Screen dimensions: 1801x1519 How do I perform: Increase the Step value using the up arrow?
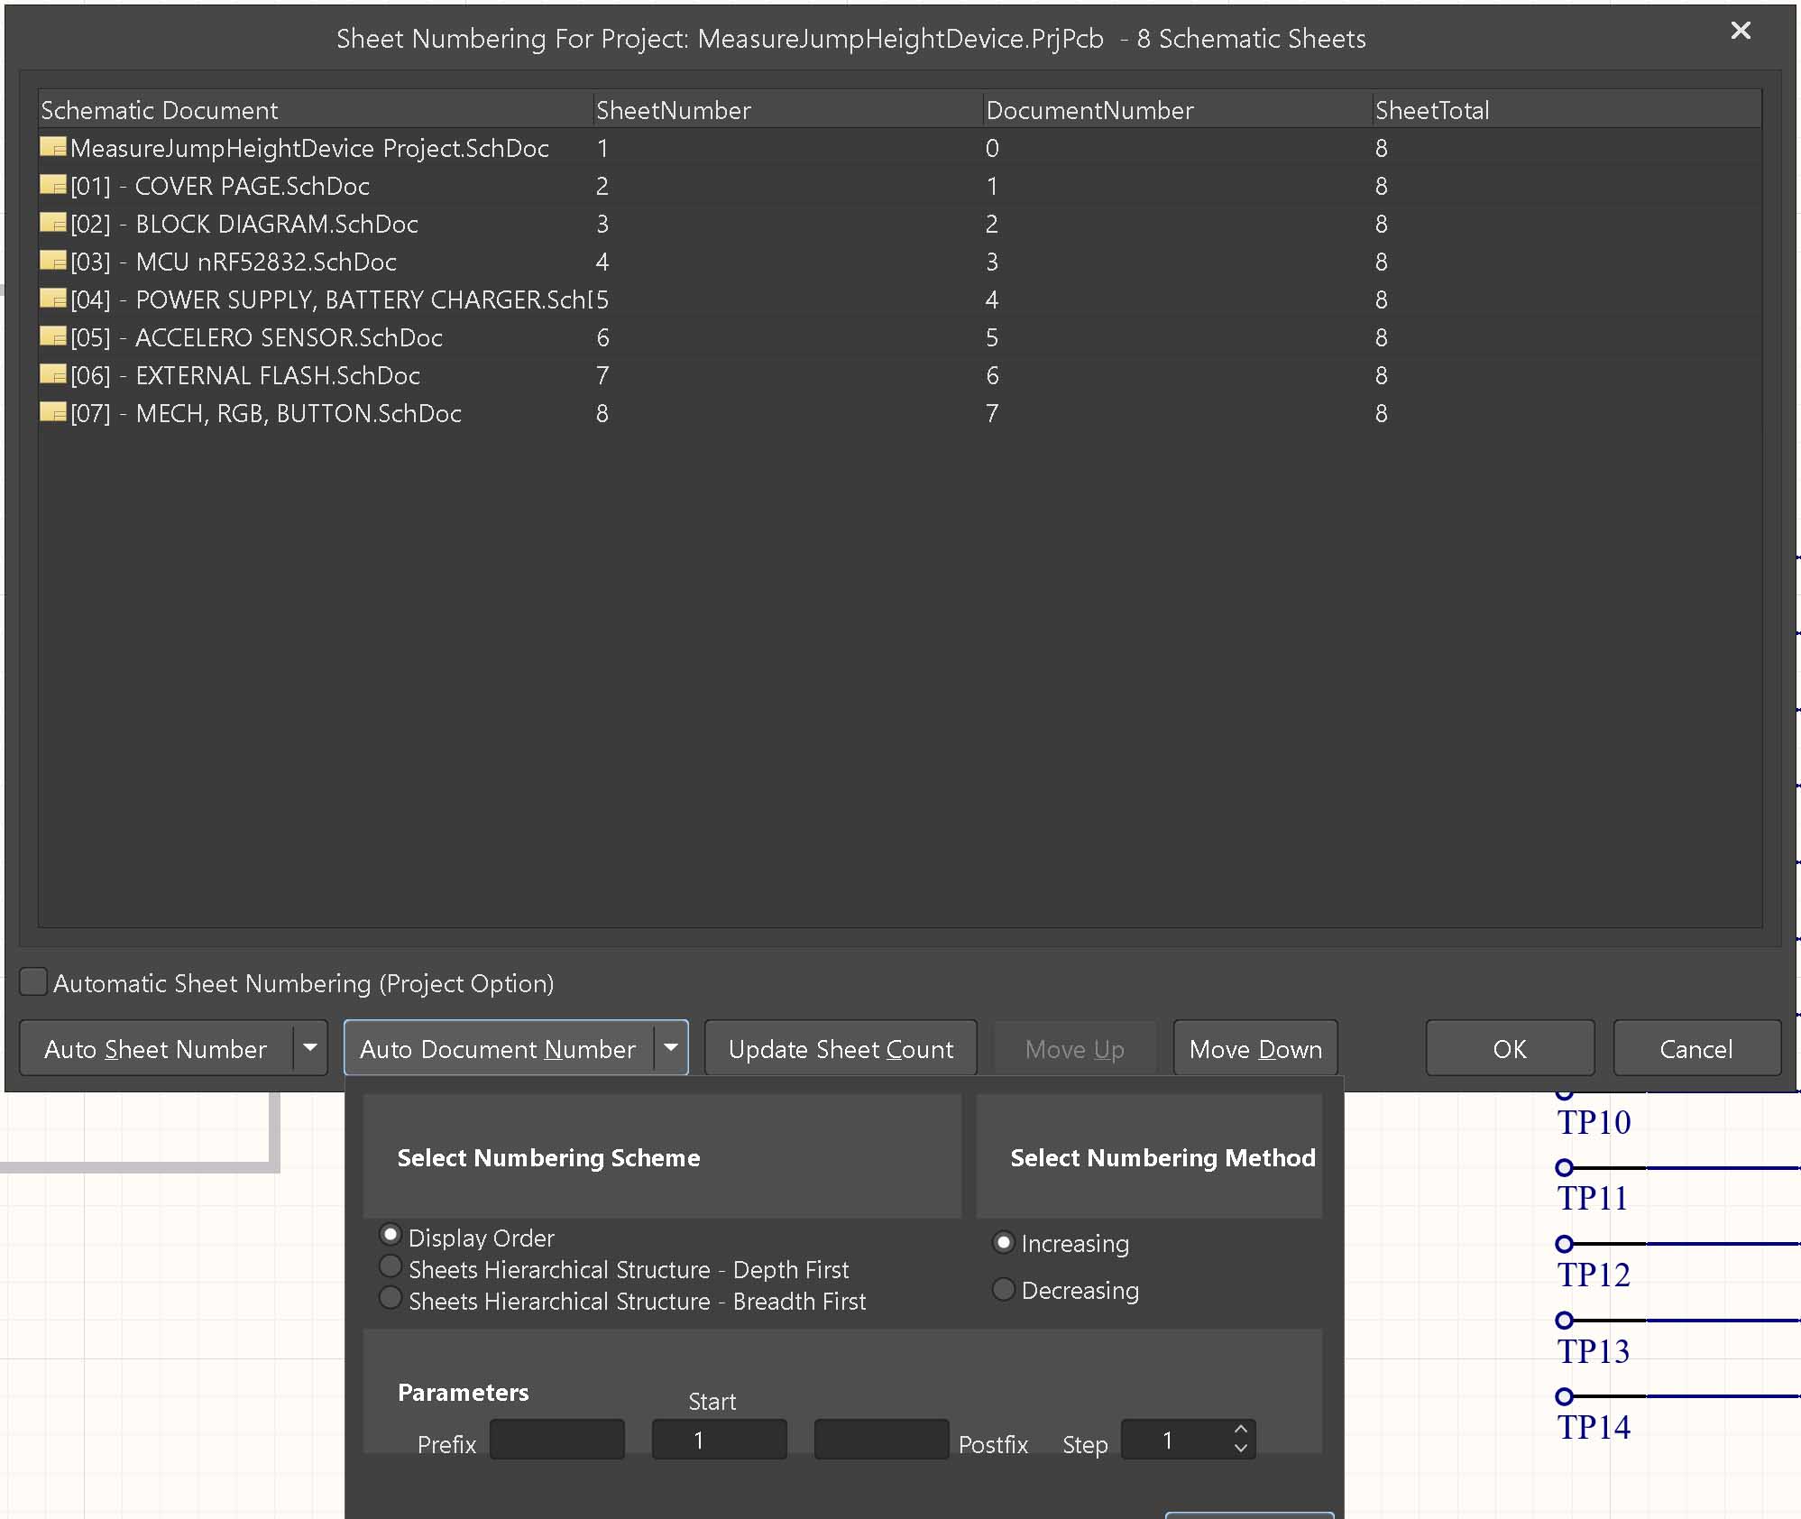(x=1241, y=1430)
